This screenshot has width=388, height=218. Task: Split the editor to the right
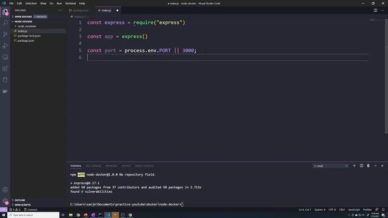(375, 10)
